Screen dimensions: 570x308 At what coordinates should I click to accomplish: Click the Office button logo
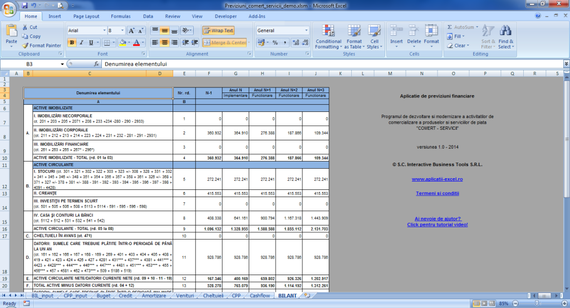[x=9, y=9]
